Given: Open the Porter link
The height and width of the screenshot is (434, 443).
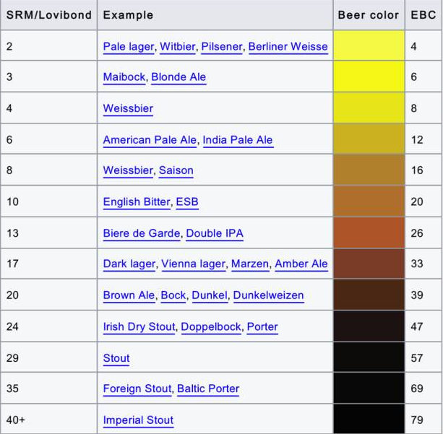Looking at the screenshot, I should pos(262,327).
